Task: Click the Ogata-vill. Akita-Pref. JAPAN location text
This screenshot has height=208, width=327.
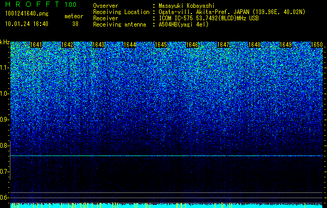Action: click(232, 12)
